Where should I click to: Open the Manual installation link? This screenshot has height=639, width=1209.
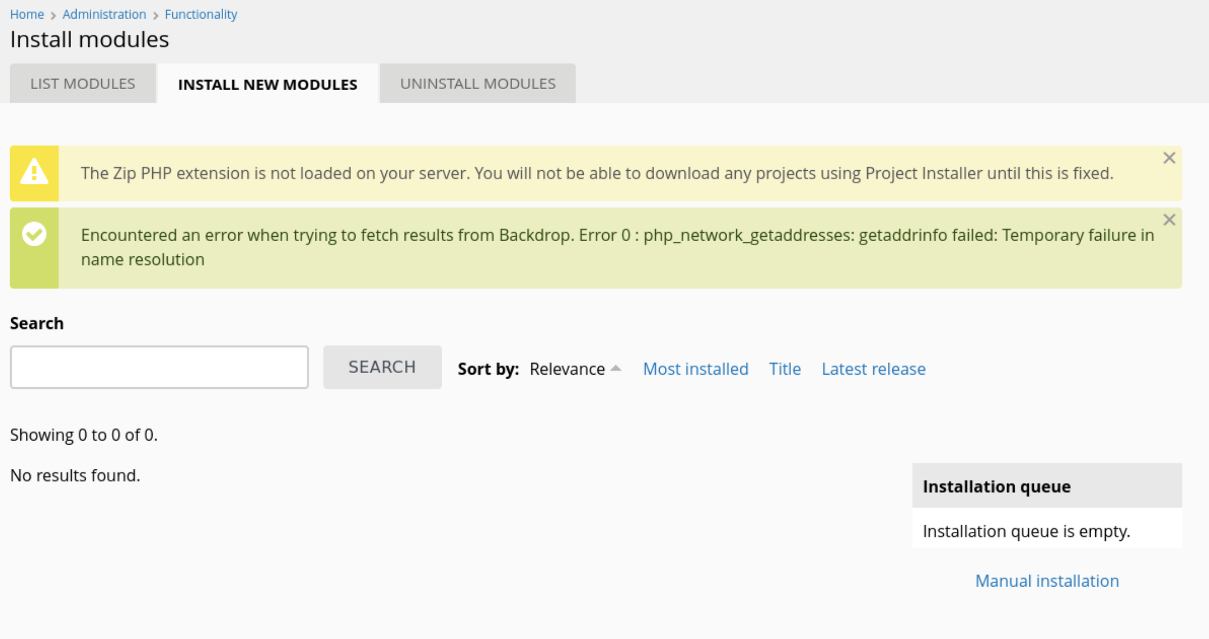(1047, 581)
